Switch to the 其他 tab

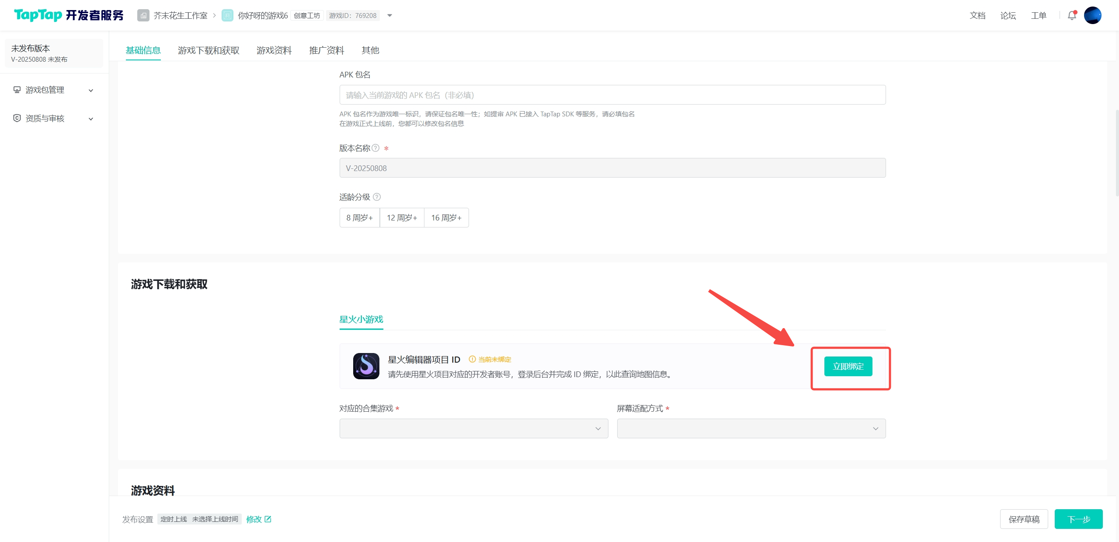coord(370,50)
